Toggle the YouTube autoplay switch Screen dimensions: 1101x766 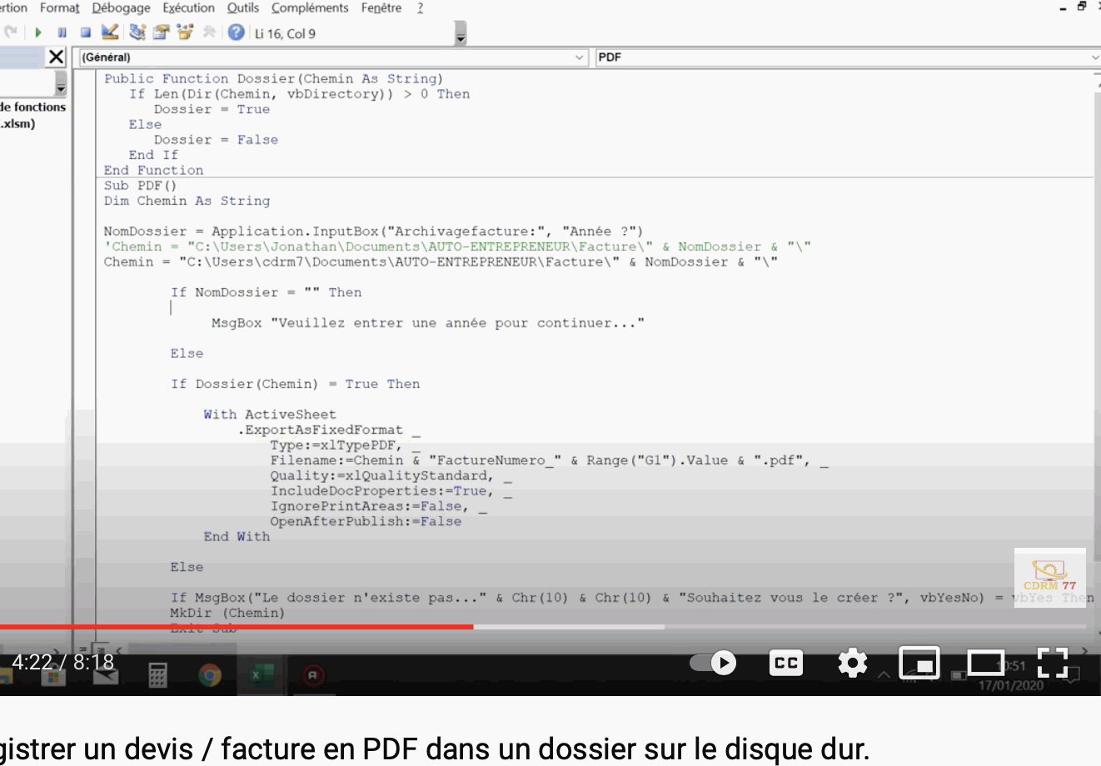[714, 663]
